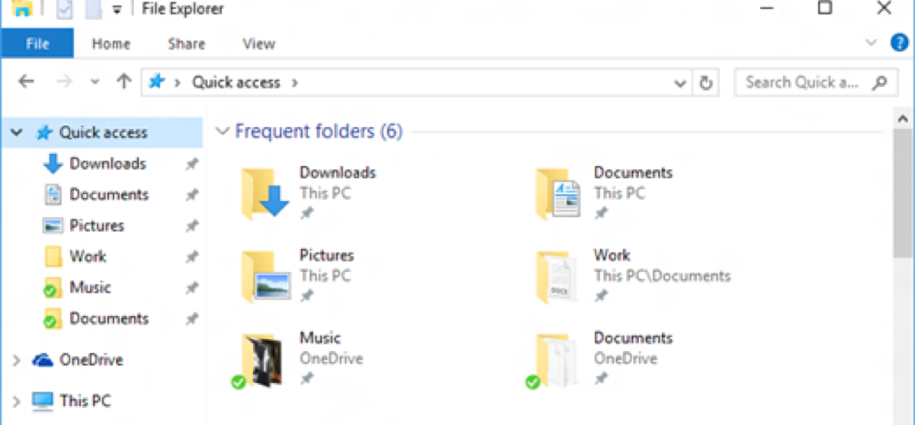Image resolution: width=915 pixels, height=425 pixels.
Task: Click the Quick access address bar path
Action: (x=236, y=82)
